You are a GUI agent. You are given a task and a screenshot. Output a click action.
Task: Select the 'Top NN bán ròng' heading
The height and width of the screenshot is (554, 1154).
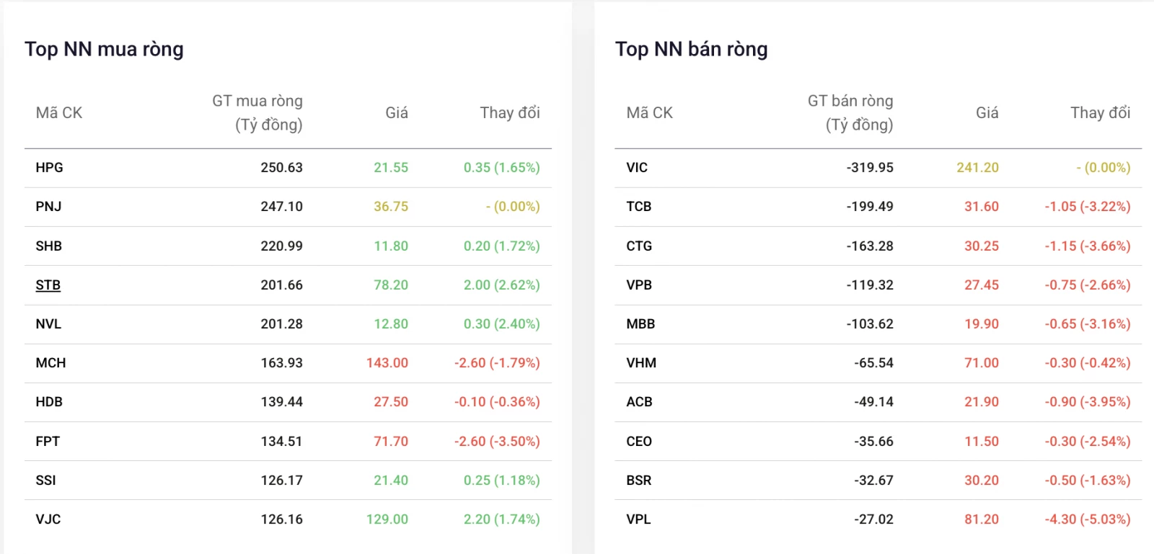click(x=691, y=49)
